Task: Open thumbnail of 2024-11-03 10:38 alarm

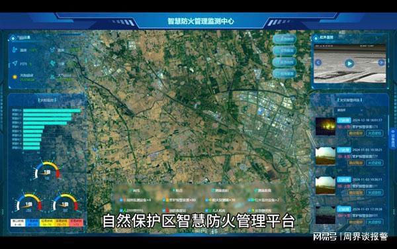Action: 326,156
